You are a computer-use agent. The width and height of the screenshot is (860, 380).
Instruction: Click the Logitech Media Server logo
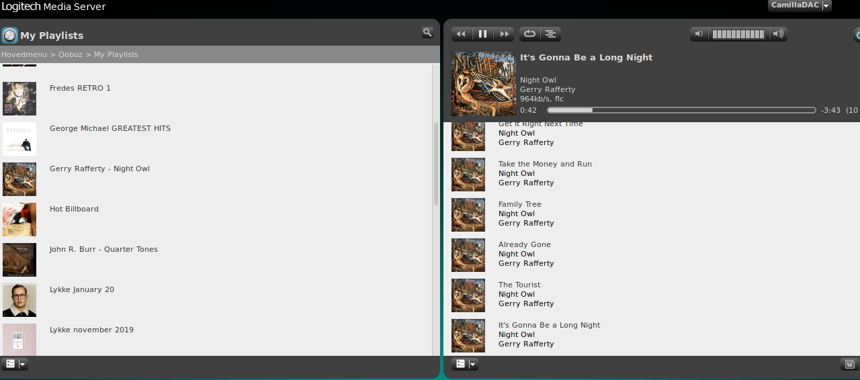[53, 7]
